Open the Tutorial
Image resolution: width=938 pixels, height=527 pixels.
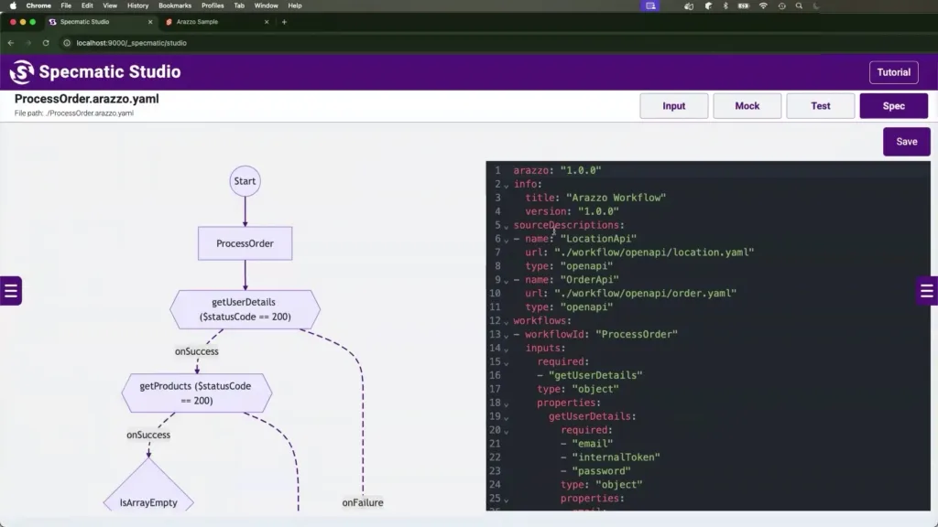(893, 72)
